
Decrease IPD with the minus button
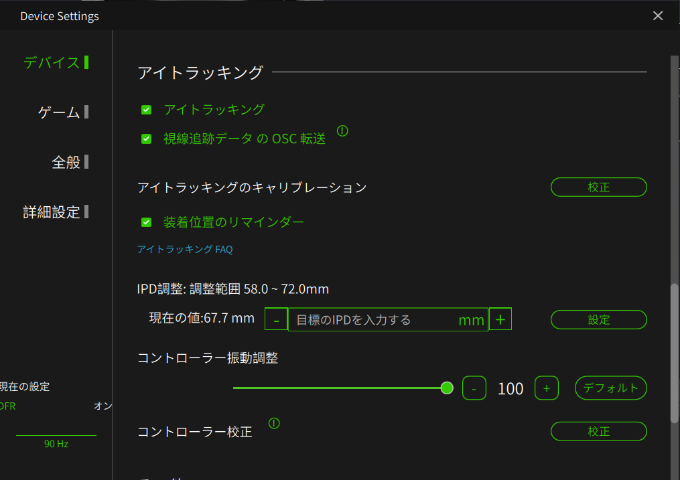[276, 320]
